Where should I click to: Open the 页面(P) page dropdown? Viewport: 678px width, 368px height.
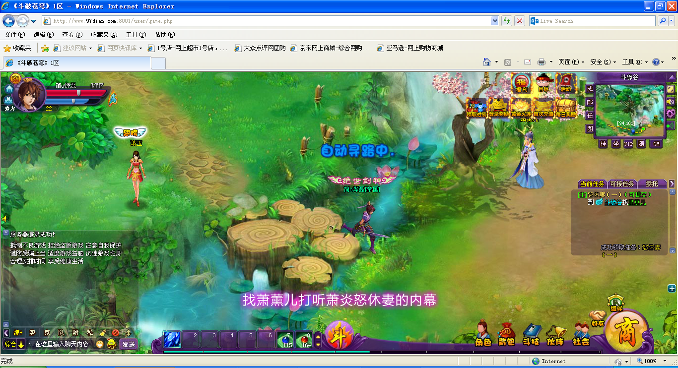click(571, 62)
